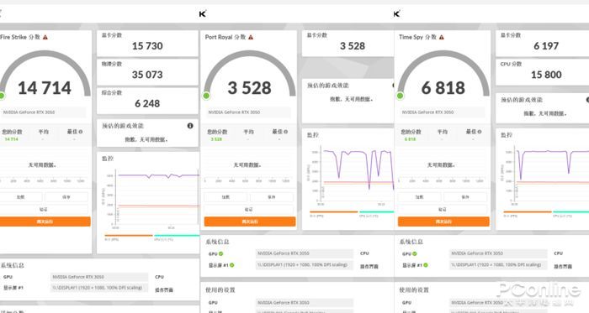Click green marker dot on Time Spy gauge
The image size is (589, 313).
[400, 96]
